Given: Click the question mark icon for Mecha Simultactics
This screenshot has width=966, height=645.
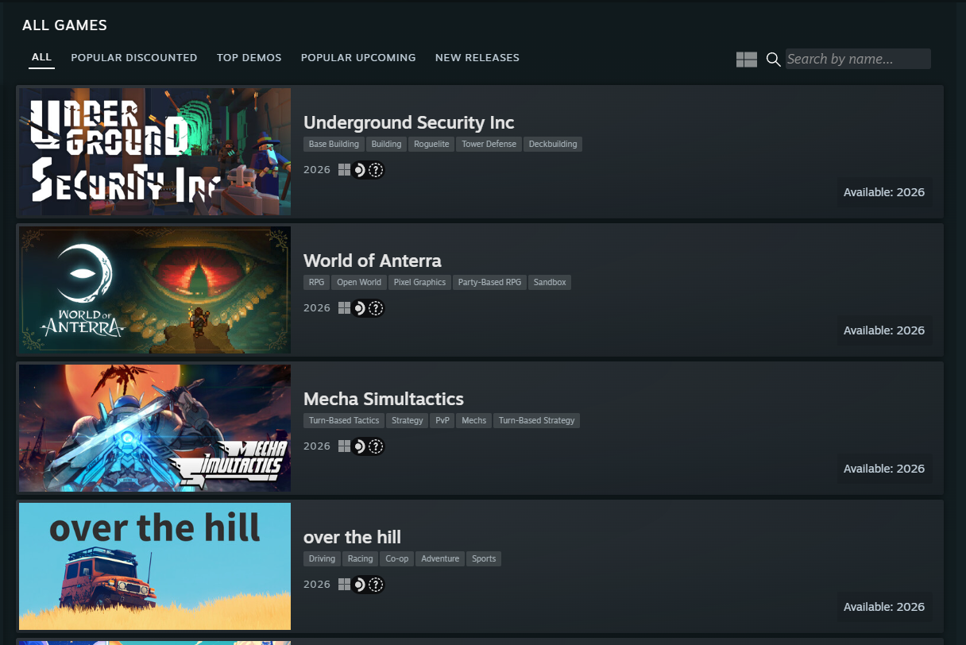Looking at the screenshot, I should pyautogui.click(x=377, y=446).
